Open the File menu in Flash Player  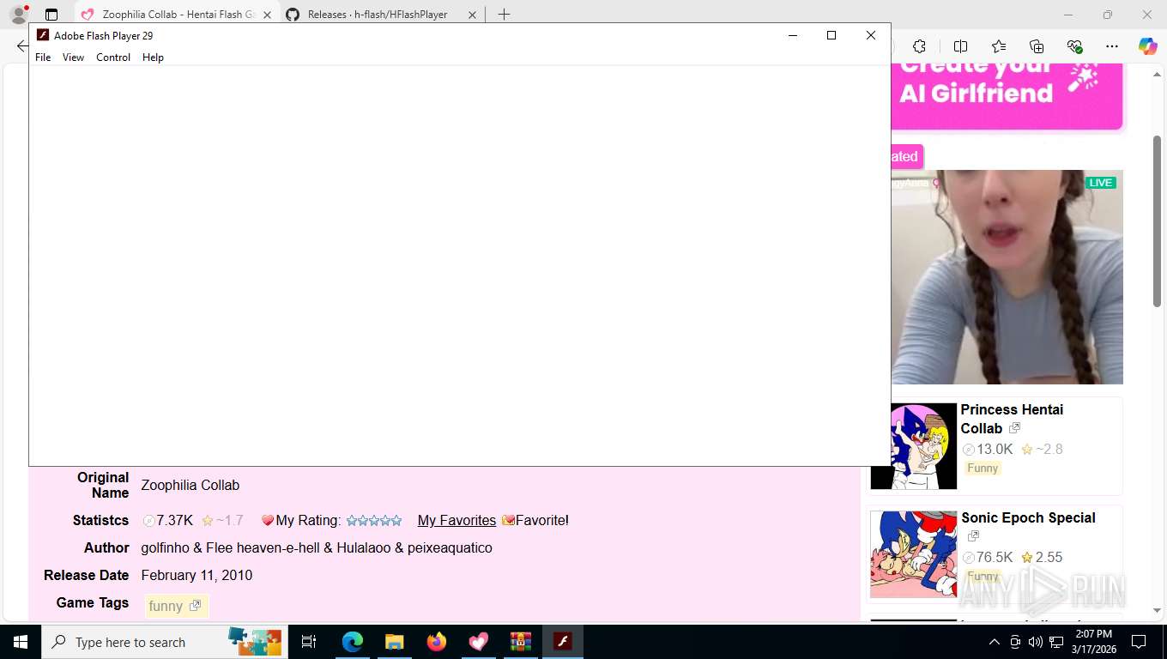coord(43,57)
